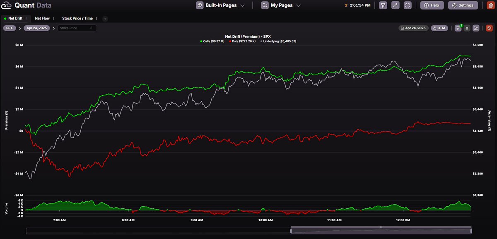The height and width of the screenshot is (239, 497).
Task: Open the Built-In Pages cube icon
Action: pos(199,5)
